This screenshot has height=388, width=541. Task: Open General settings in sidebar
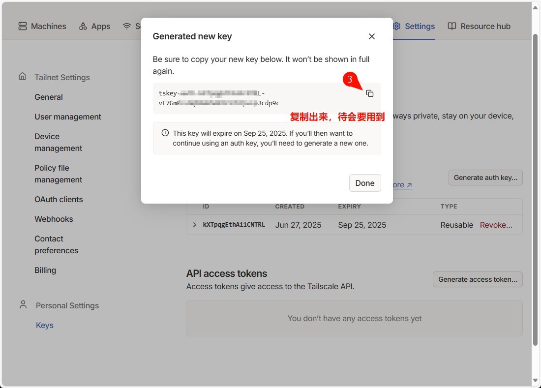49,97
